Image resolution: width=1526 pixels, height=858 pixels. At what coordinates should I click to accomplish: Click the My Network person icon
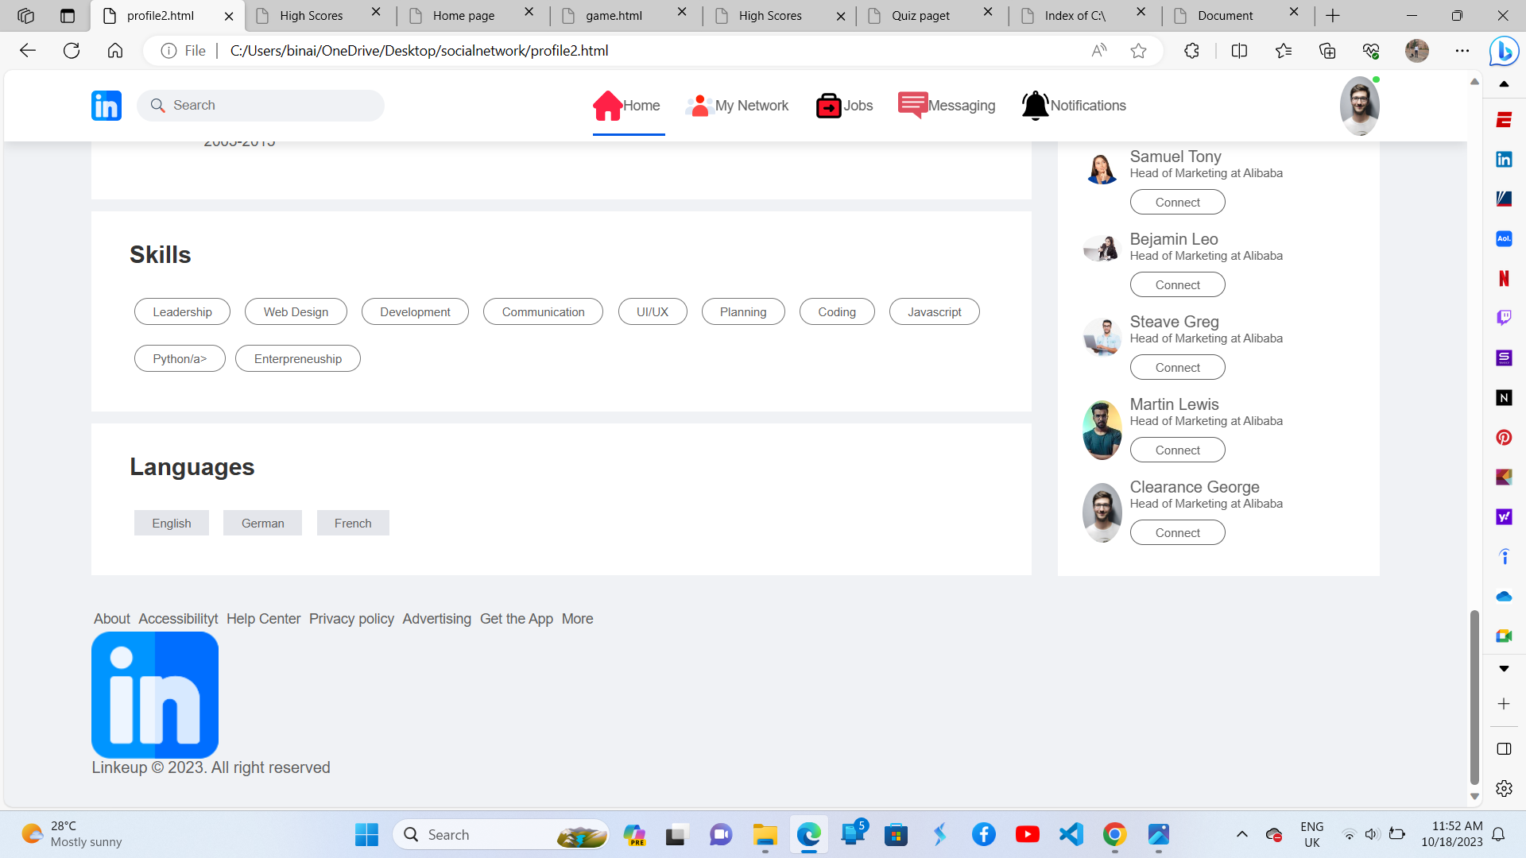(x=699, y=106)
